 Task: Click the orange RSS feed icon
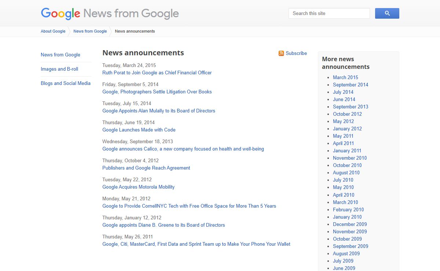(281, 53)
